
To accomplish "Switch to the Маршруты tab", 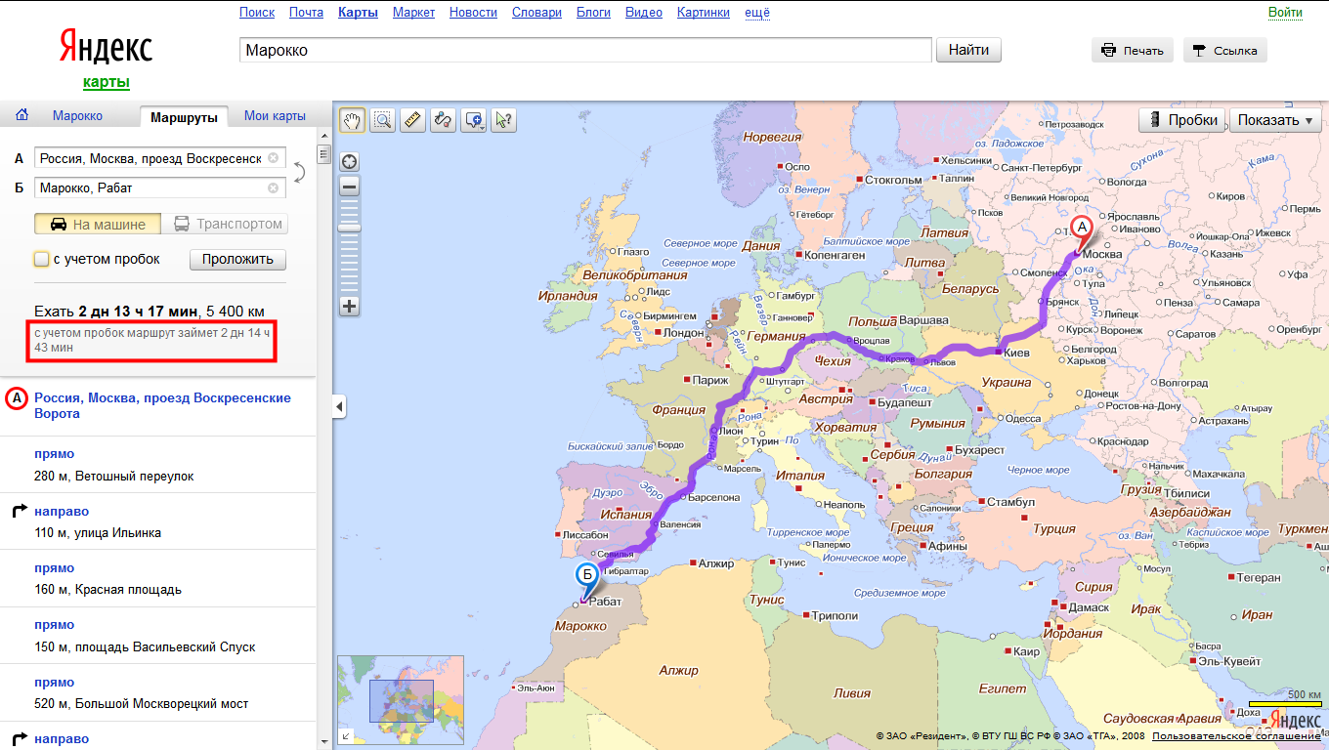I will (185, 117).
